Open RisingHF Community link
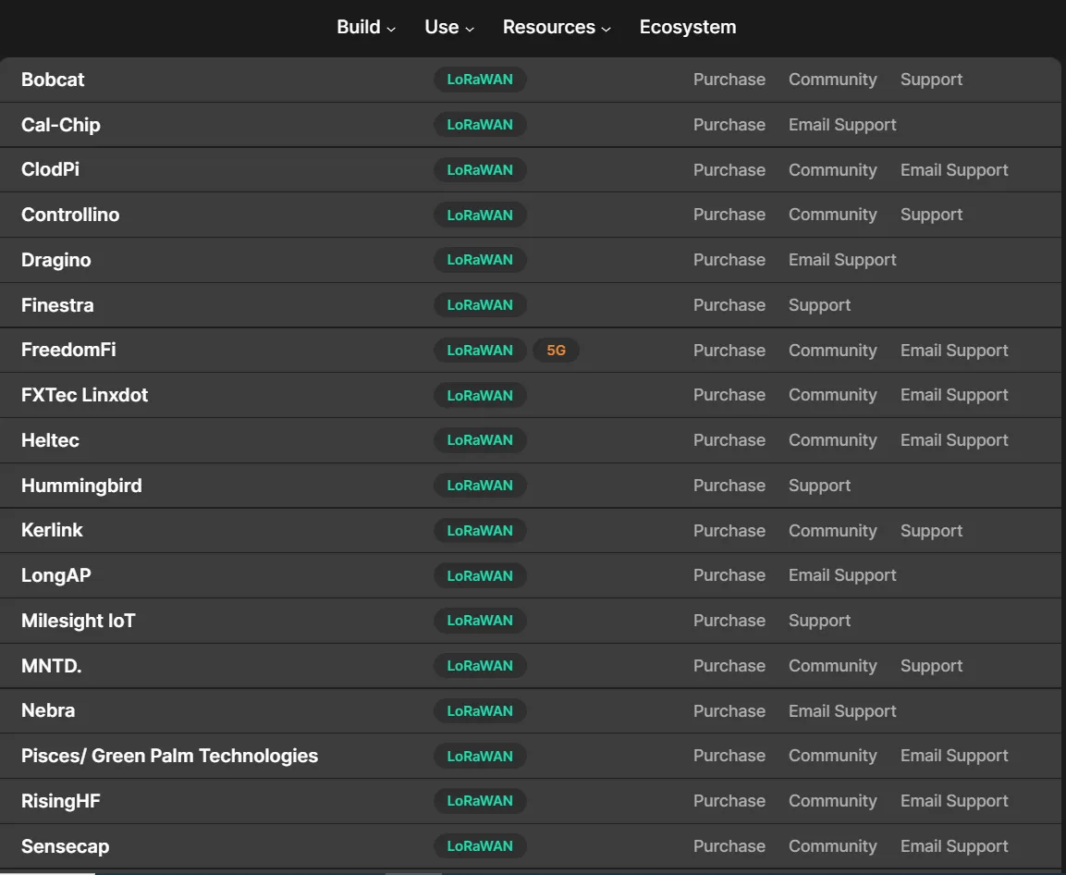This screenshot has height=875, width=1066. (832, 801)
